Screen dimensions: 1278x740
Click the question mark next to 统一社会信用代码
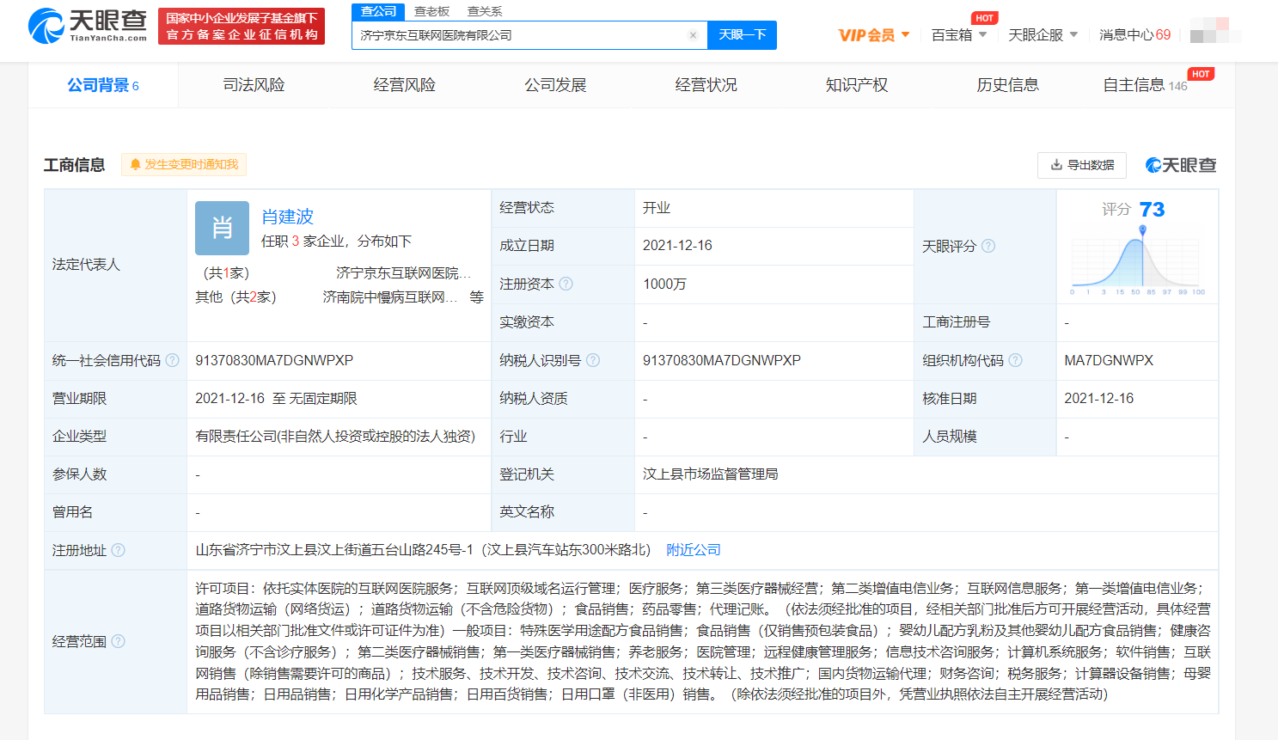tap(172, 360)
